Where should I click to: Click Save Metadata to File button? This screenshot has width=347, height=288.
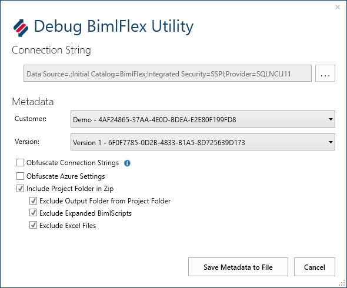(x=238, y=267)
